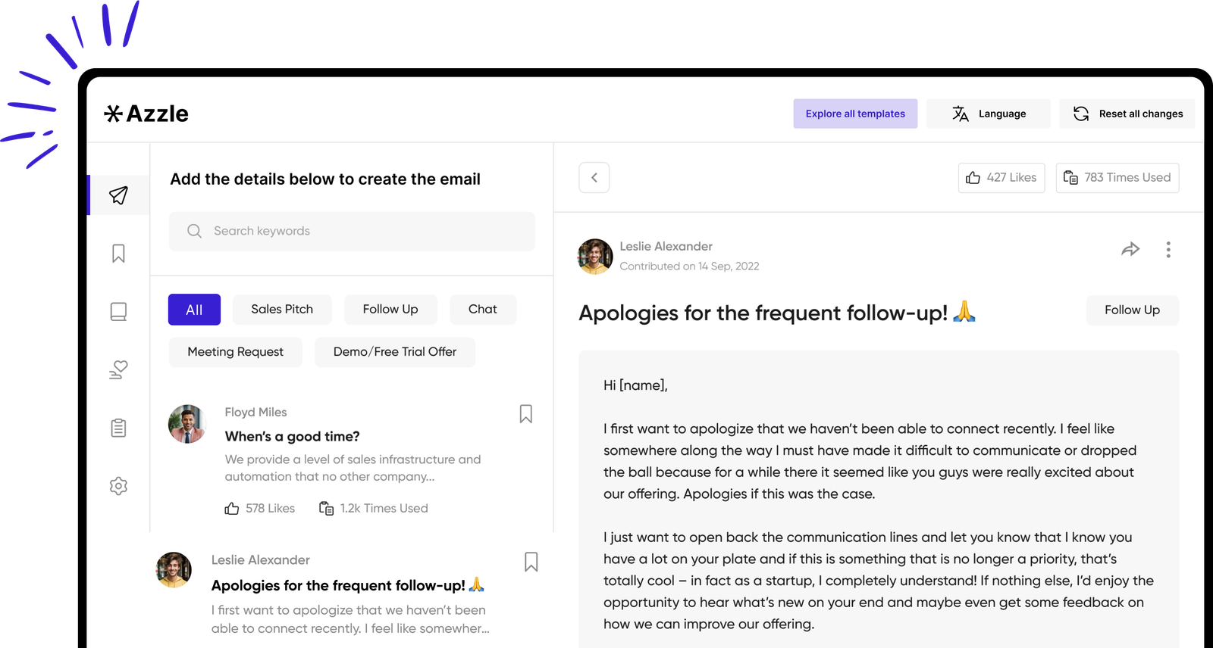Open the clipboard sidebar icon
The image size is (1213, 648).
(x=118, y=428)
